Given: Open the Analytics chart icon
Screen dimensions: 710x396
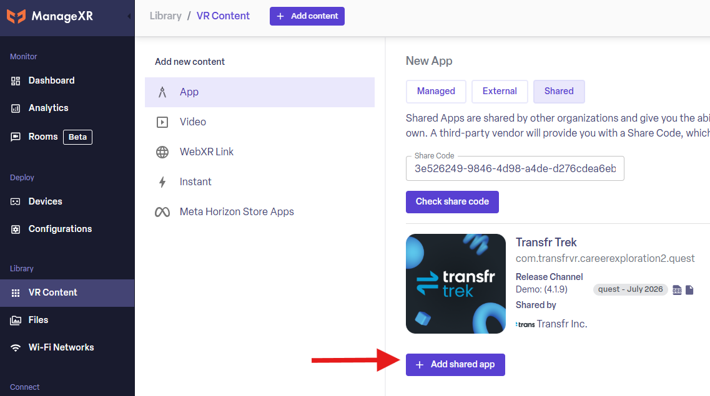Looking at the screenshot, I should tap(16, 109).
